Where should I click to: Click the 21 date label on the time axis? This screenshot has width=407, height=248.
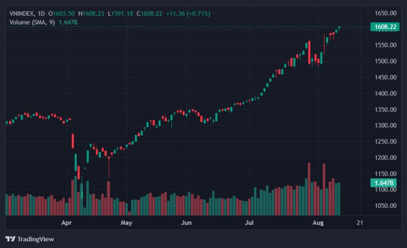pyautogui.click(x=360, y=223)
